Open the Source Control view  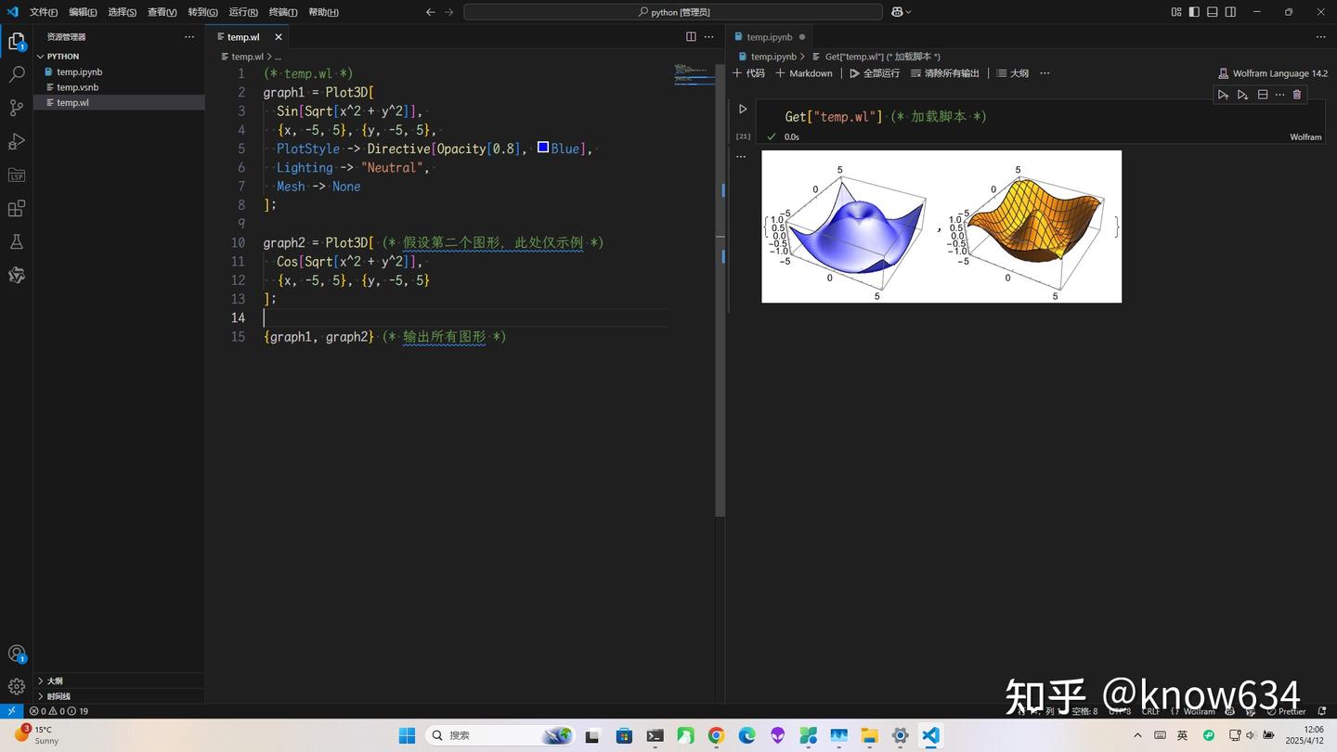[x=15, y=107]
